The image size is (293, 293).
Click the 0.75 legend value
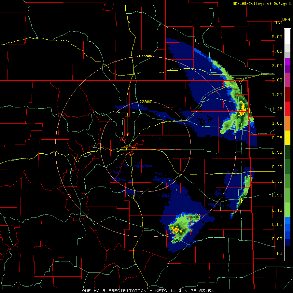[x=277, y=138]
